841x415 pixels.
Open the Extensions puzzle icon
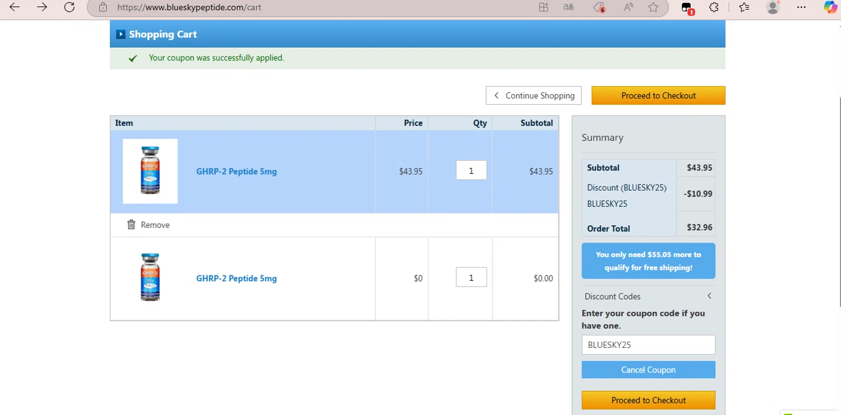714,7
